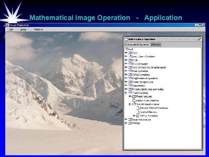Image resolution: width=209 pixels, height=157 pixels.
Task: Click the Laplace transformation document icon
Action: (134, 100)
